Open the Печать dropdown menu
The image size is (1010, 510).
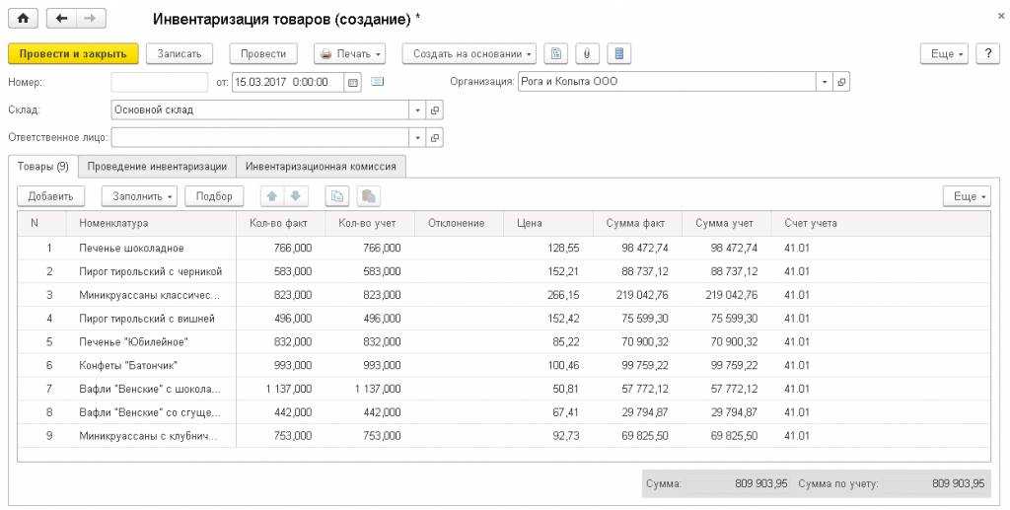point(350,54)
